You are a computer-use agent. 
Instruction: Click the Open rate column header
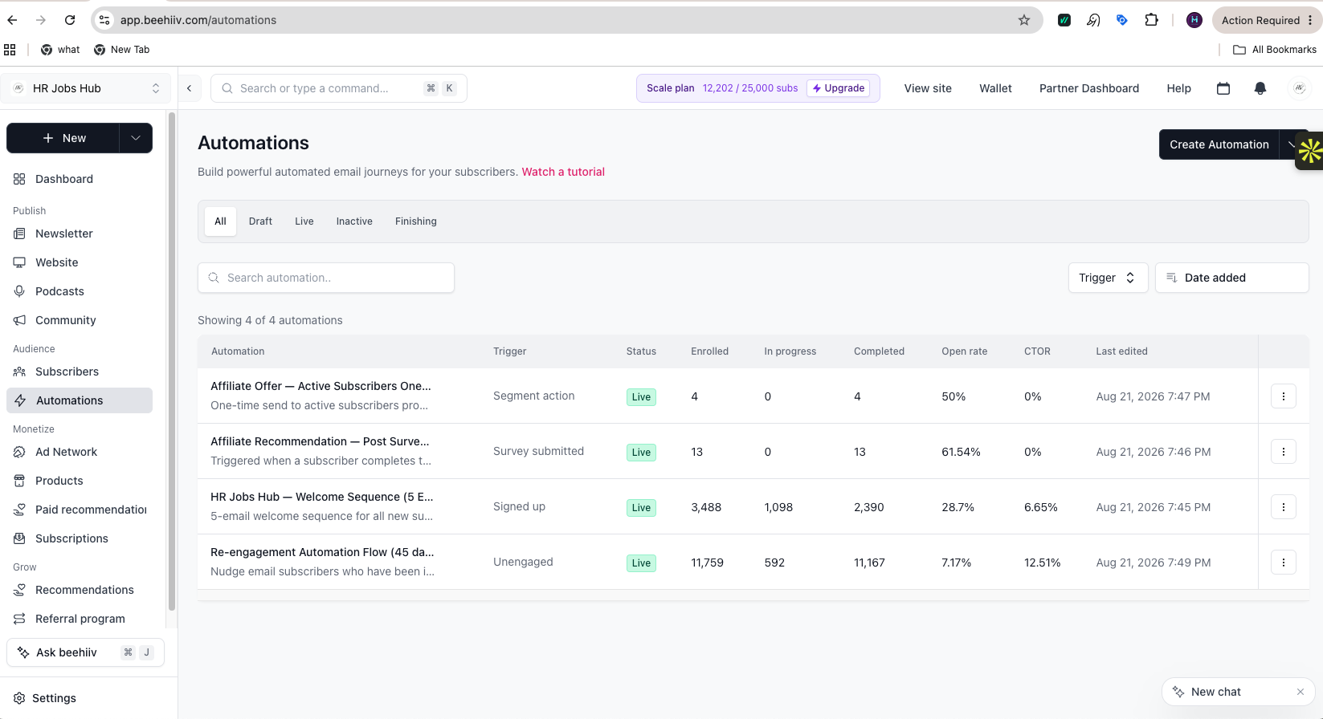964,351
